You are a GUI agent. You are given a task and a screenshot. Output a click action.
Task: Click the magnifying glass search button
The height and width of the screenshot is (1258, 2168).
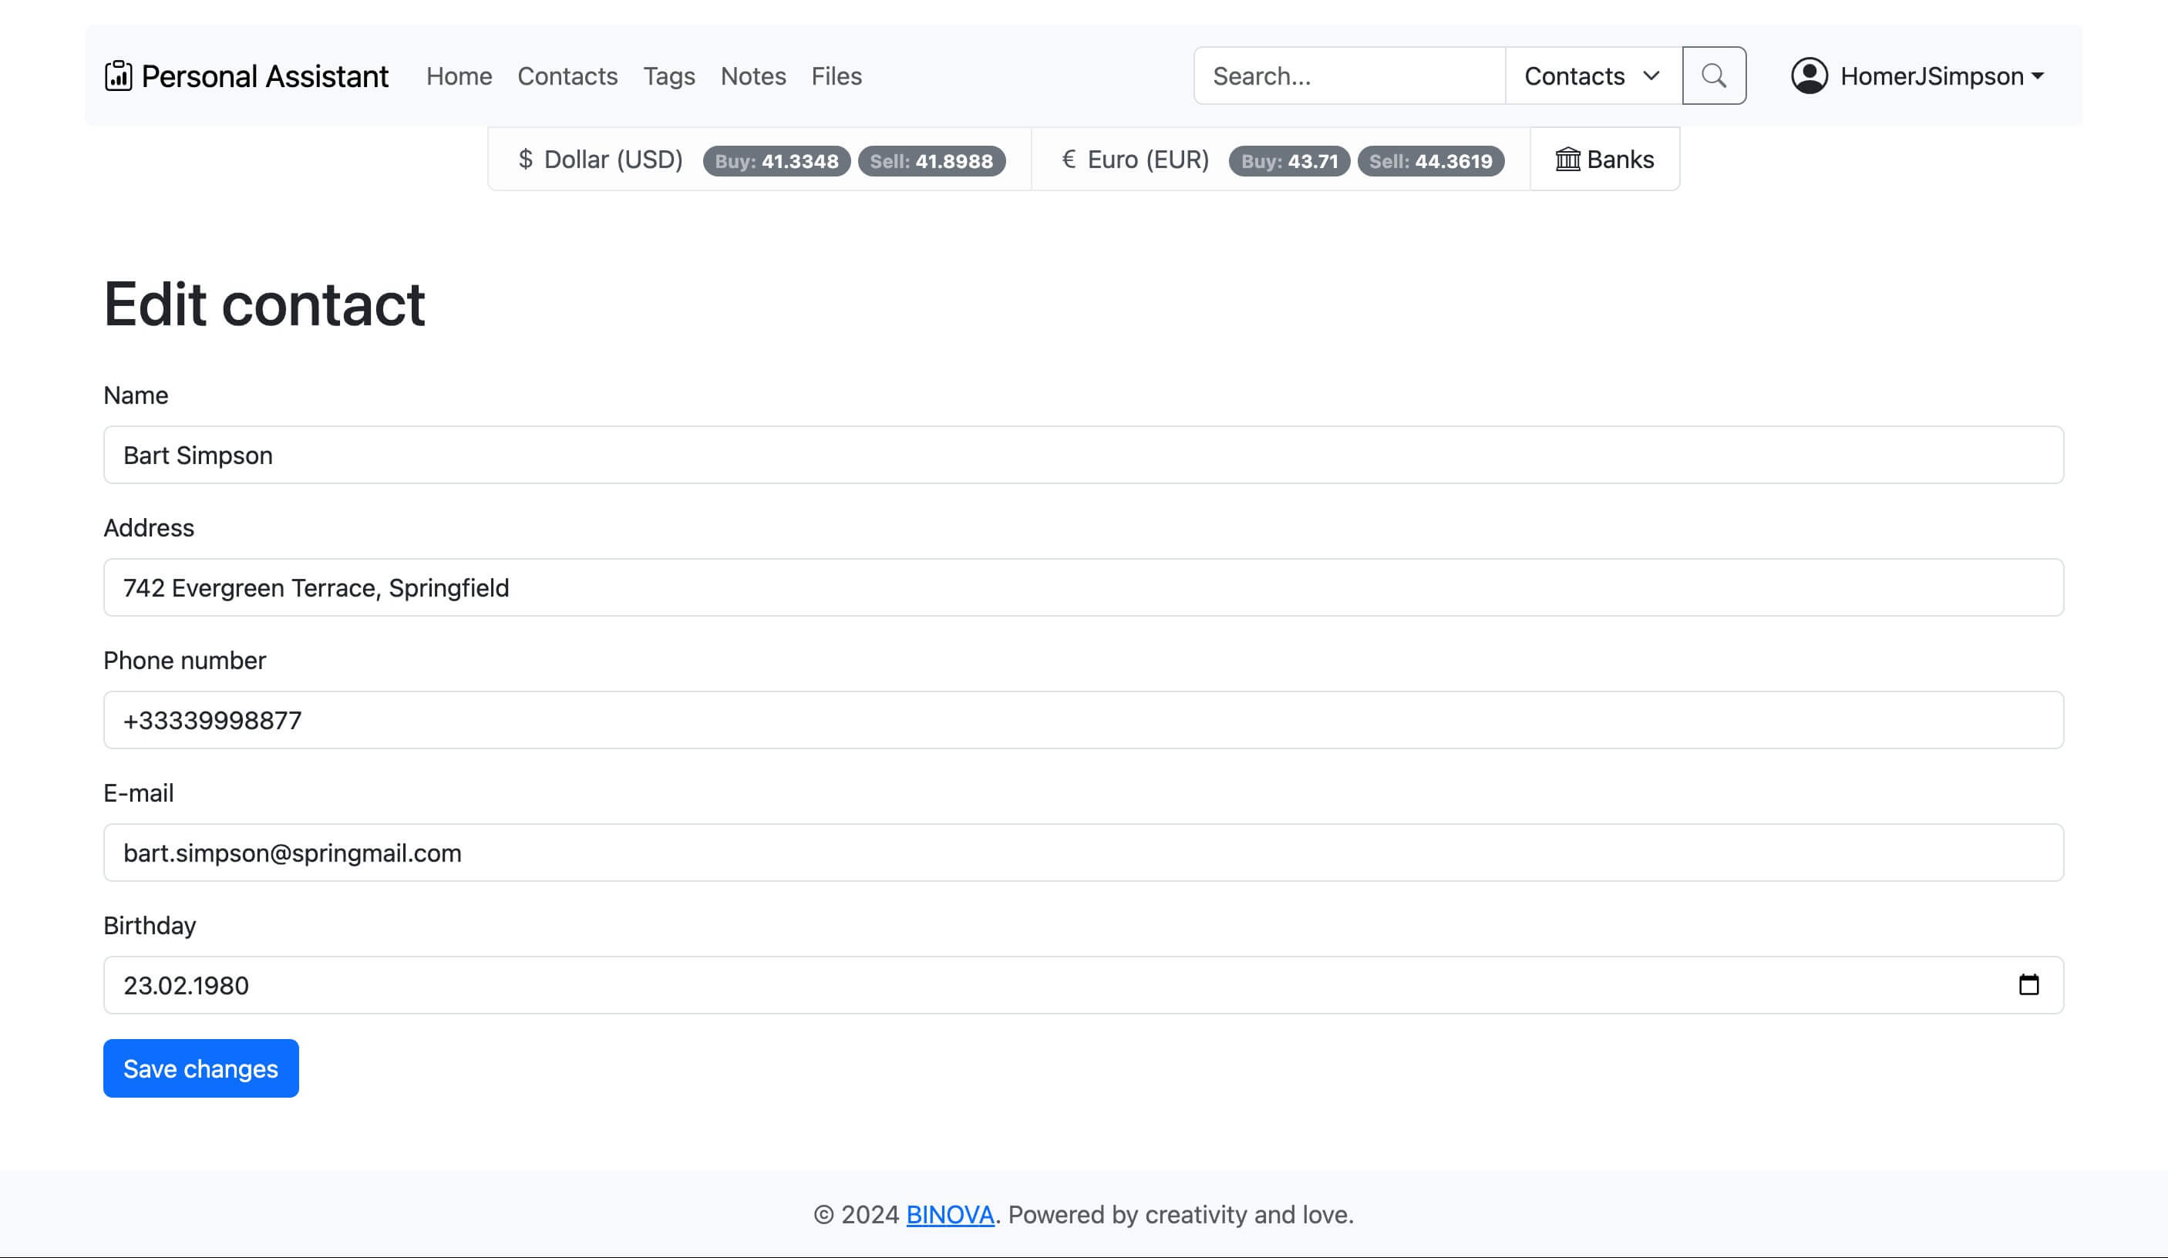click(1714, 76)
